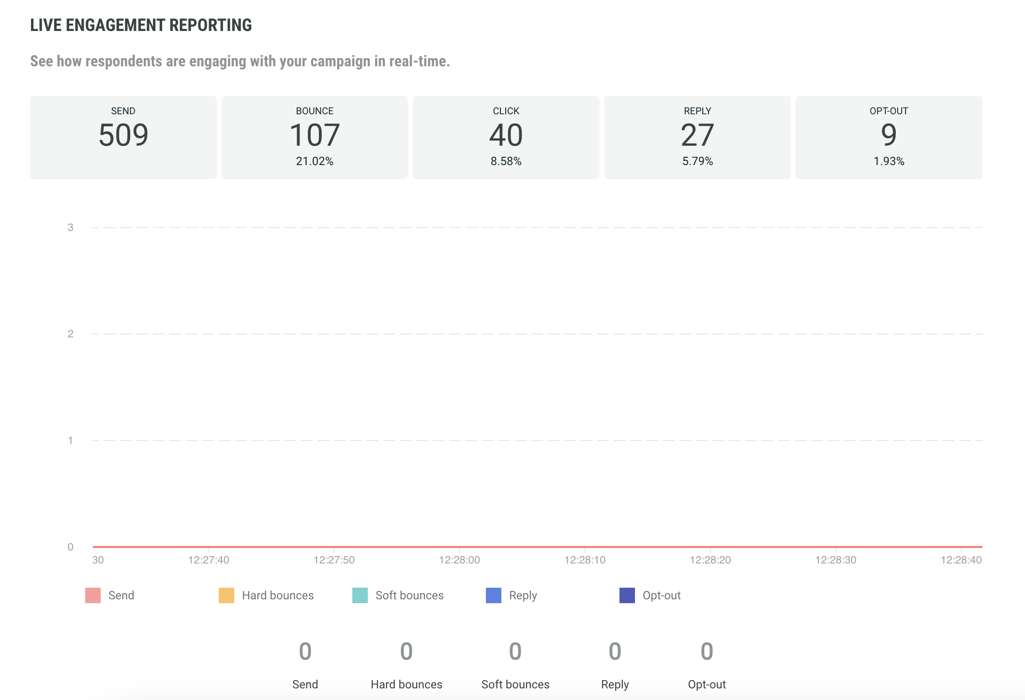This screenshot has width=1025, height=700.
Task: Click the OPT-OUT 9 stat card
Action: [x=889, y=137]
